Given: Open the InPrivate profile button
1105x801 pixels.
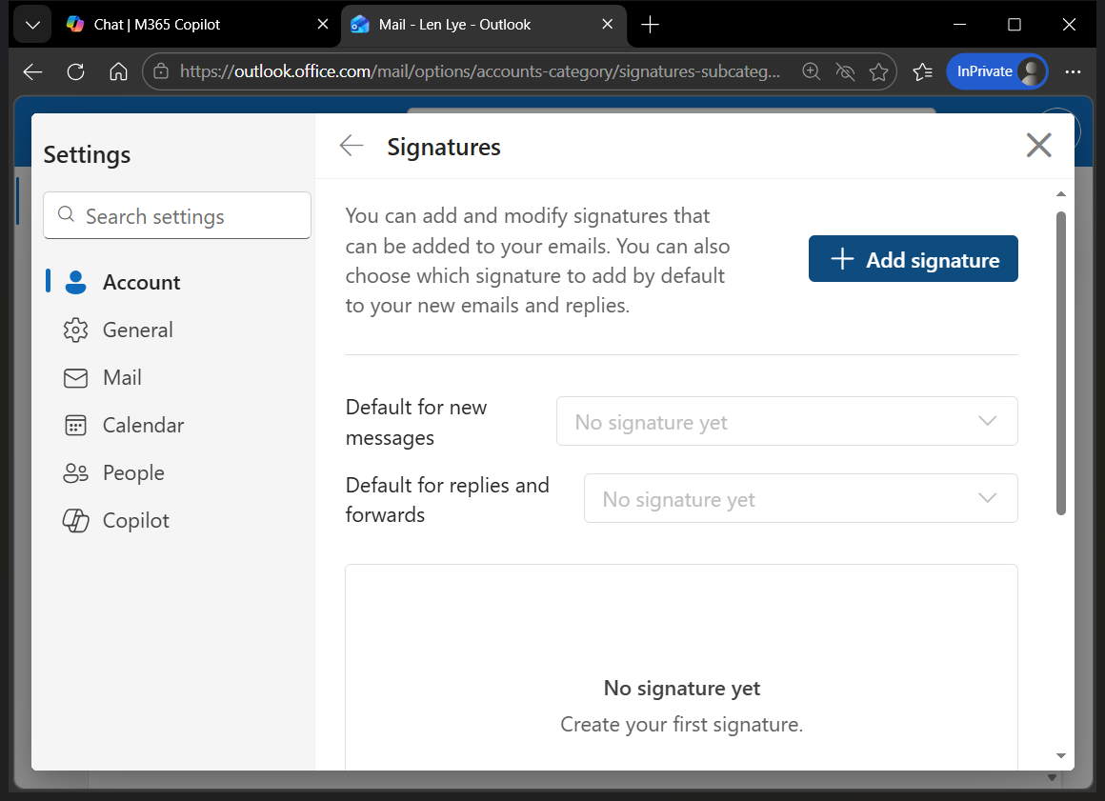Looking at the screenshot, I should click(996, 71).
